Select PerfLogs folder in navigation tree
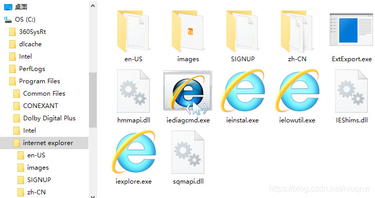This screenshot has width=375, height=198. click(27, 69)
